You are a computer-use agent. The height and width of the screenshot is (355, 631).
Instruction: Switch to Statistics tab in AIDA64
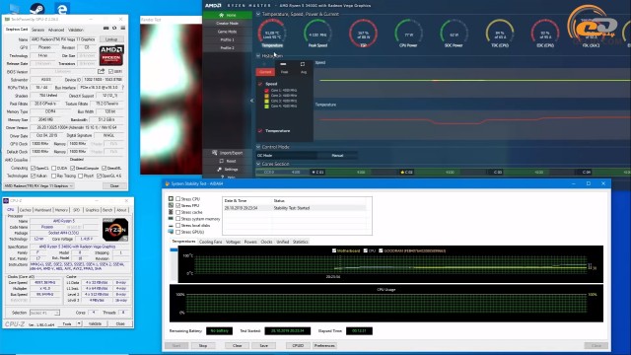coord(300,242)
